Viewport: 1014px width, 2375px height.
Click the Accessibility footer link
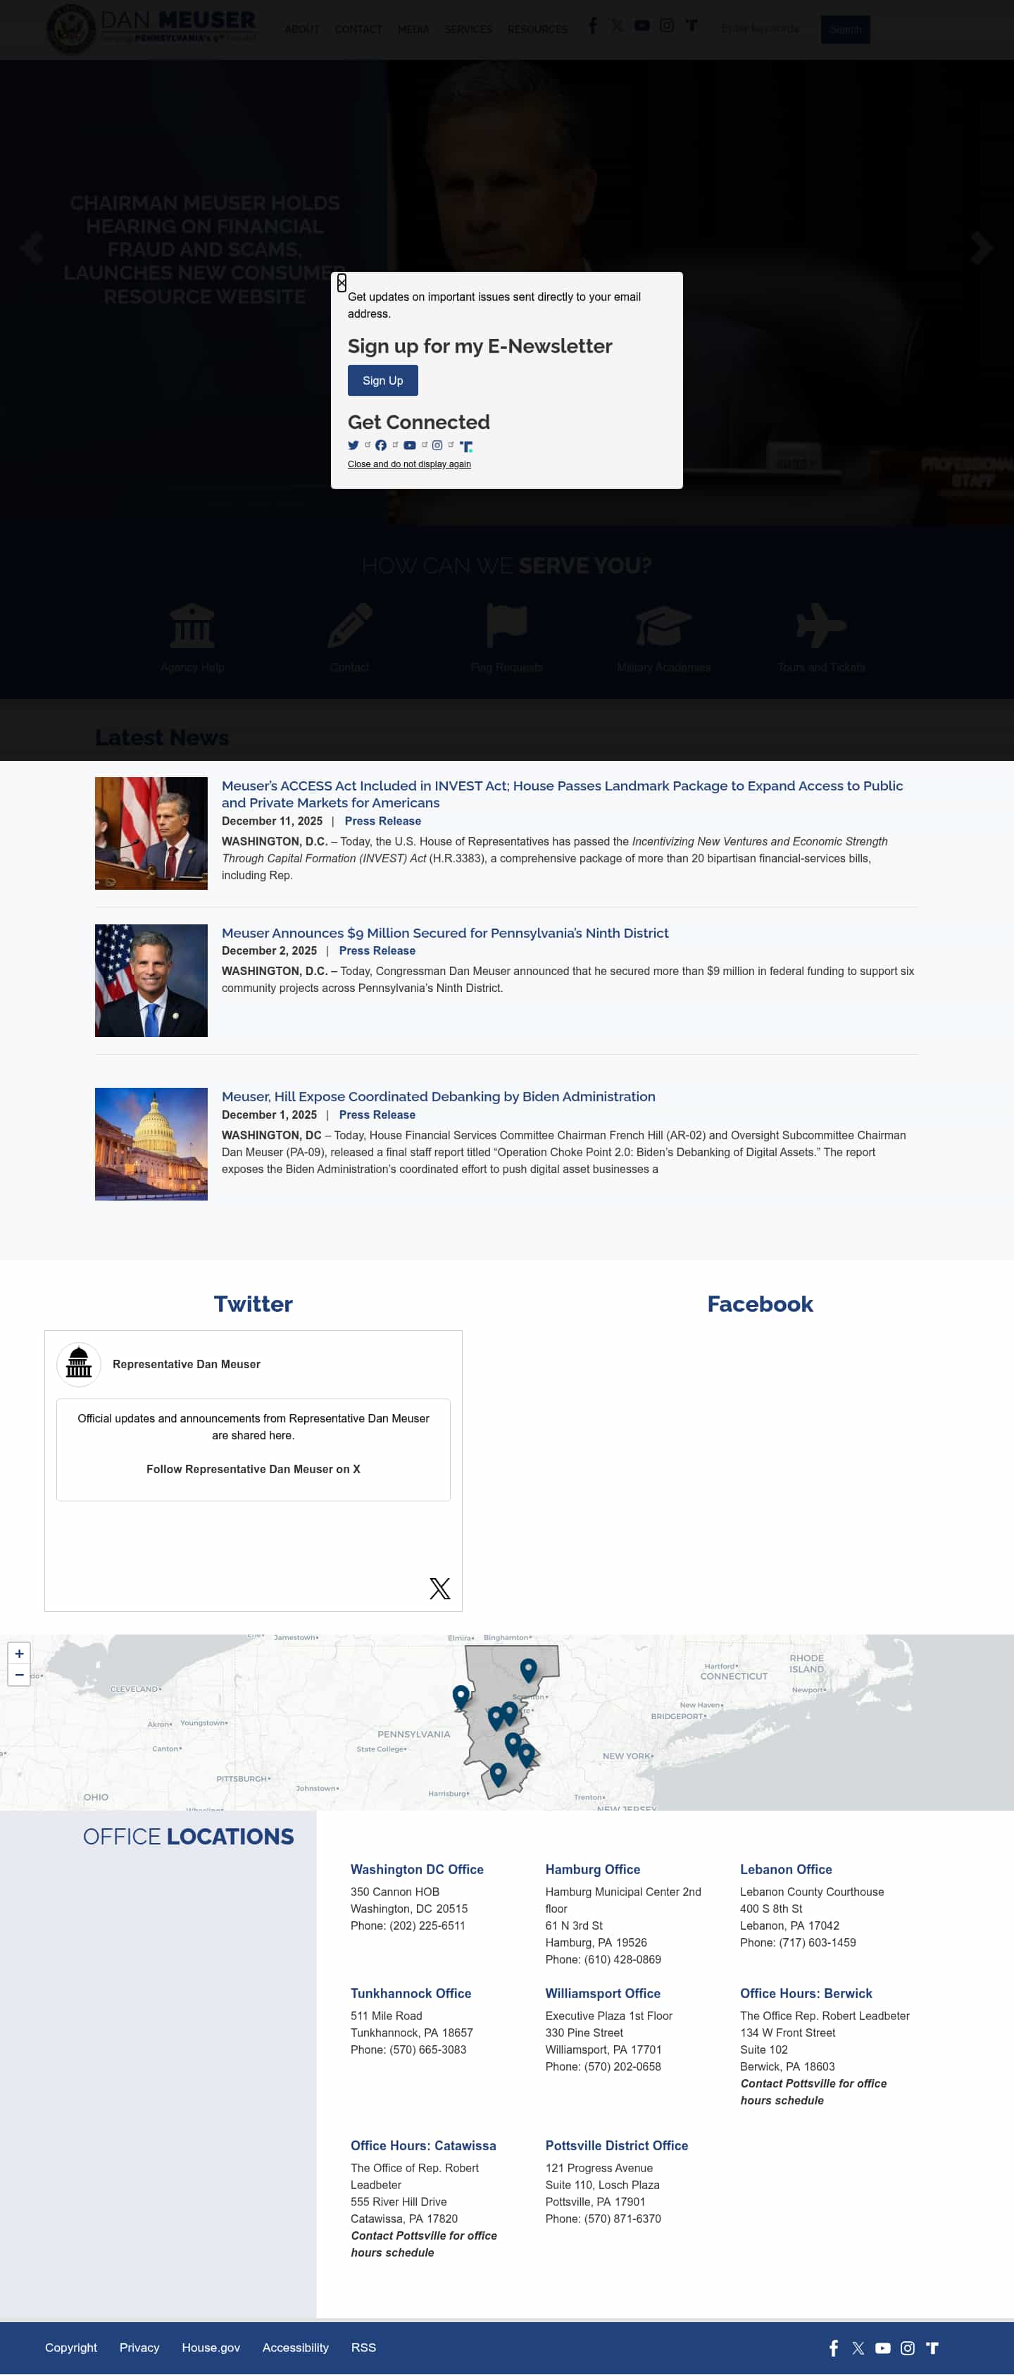click(296, 2348)
